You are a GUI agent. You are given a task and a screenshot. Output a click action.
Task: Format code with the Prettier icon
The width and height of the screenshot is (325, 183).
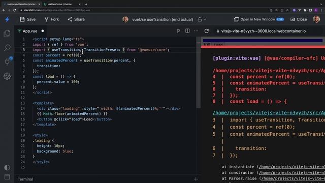coord(178,31)
